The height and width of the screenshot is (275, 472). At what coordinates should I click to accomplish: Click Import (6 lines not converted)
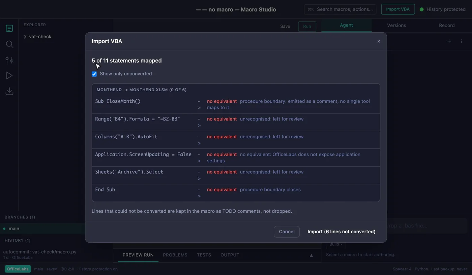(x=342, y=232)
